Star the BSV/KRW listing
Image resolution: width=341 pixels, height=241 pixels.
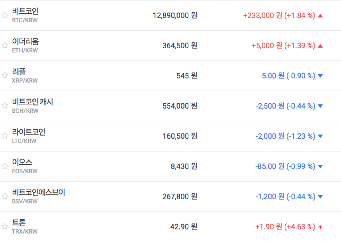5,197
